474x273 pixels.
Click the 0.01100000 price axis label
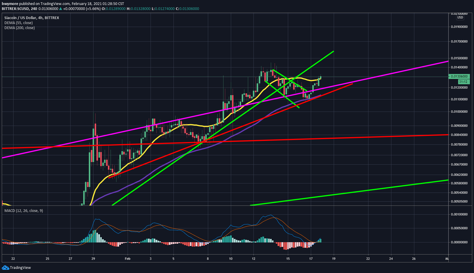pos(459,99)
